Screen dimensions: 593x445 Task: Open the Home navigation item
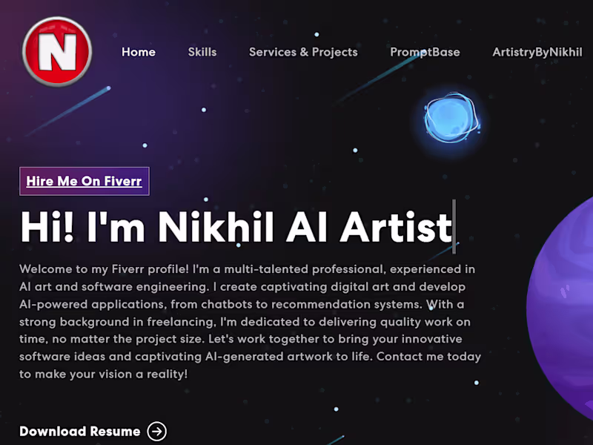139,52
